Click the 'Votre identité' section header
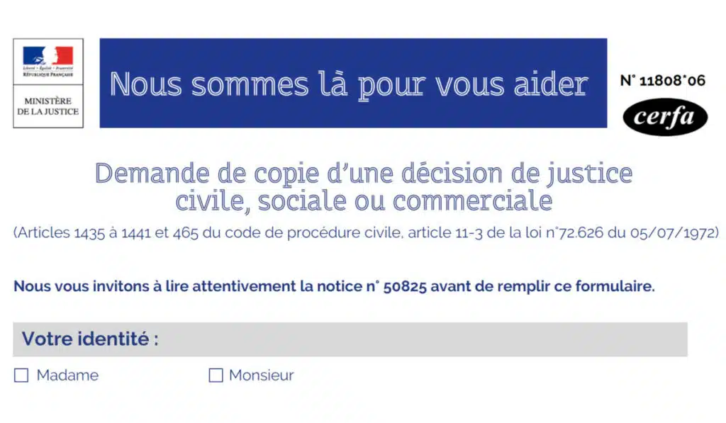The image size is (726, 423). click(x=90, y=339)
